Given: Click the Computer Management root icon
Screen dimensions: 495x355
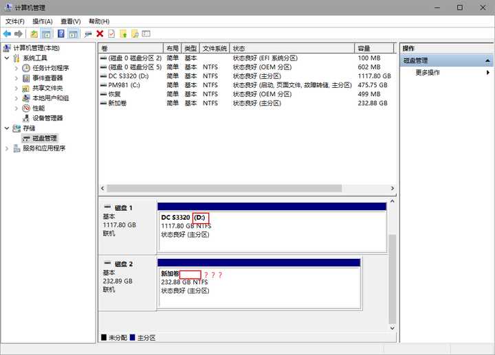Looking at the screenshot, I should (x=7, y=48).
